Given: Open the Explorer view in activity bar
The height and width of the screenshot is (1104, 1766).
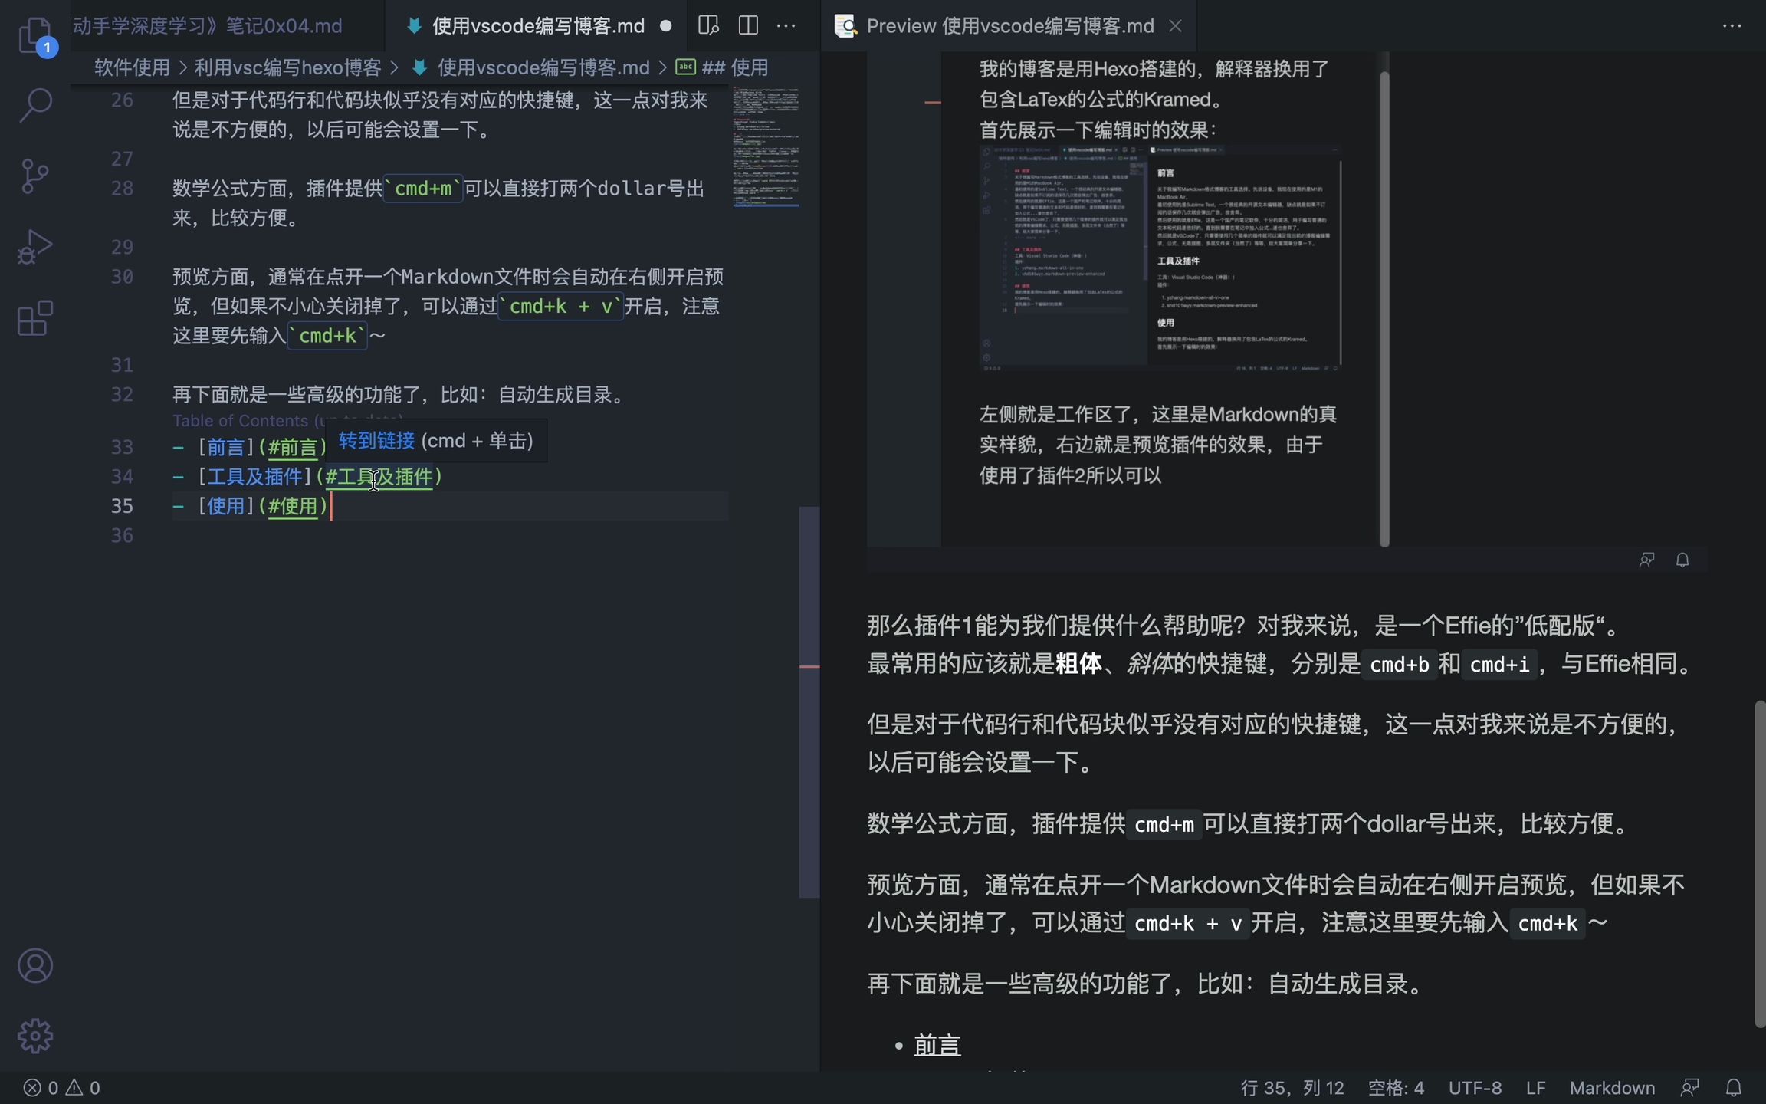Looking at the screenshot, I should point(35,35).
